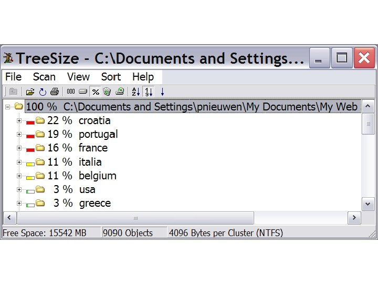This screenshot has width=378, height=284.
Task: Click the open folder toolbar icon
Action: pyautogui.click(x=30, y=92)
